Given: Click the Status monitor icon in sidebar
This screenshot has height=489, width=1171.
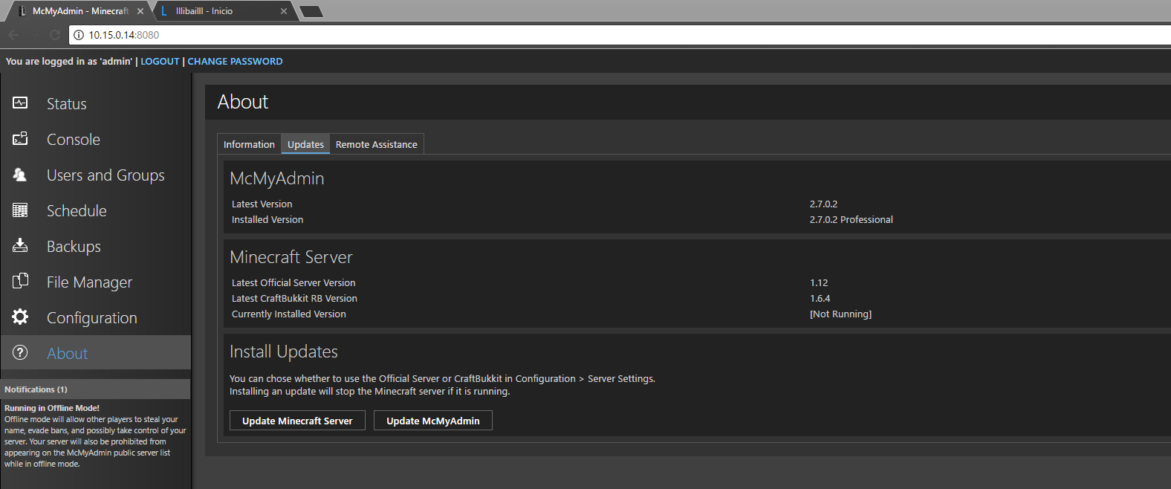Looking at the screenshot, I should (20, 103).
